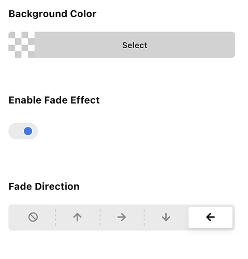Choose the upward arrow fade direction

77,217
